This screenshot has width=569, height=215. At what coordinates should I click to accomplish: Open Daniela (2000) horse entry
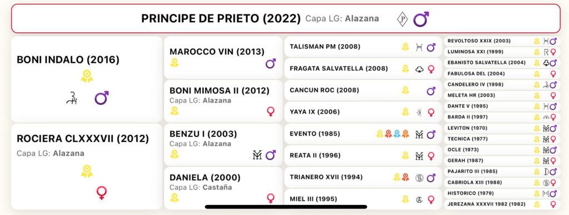(223, 188)
